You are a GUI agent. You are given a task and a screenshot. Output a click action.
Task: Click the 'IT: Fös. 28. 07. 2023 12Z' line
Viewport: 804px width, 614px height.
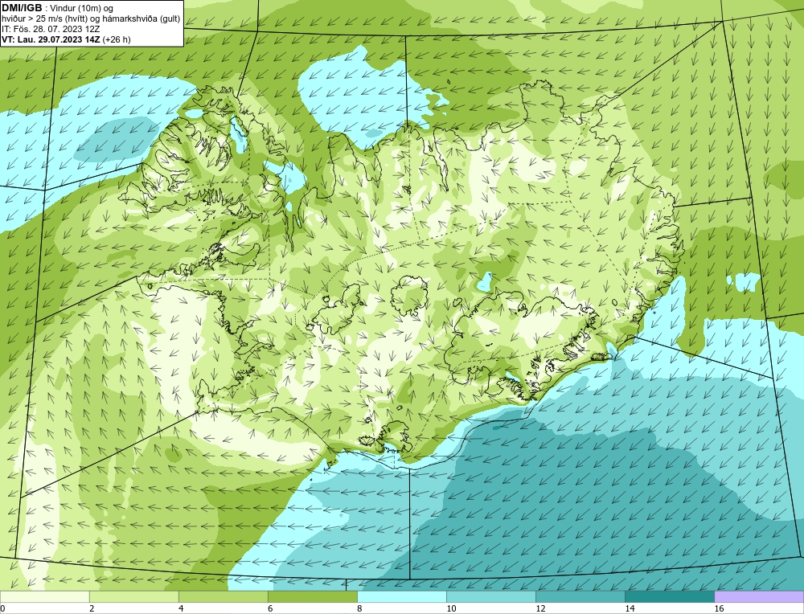[50, 29]
